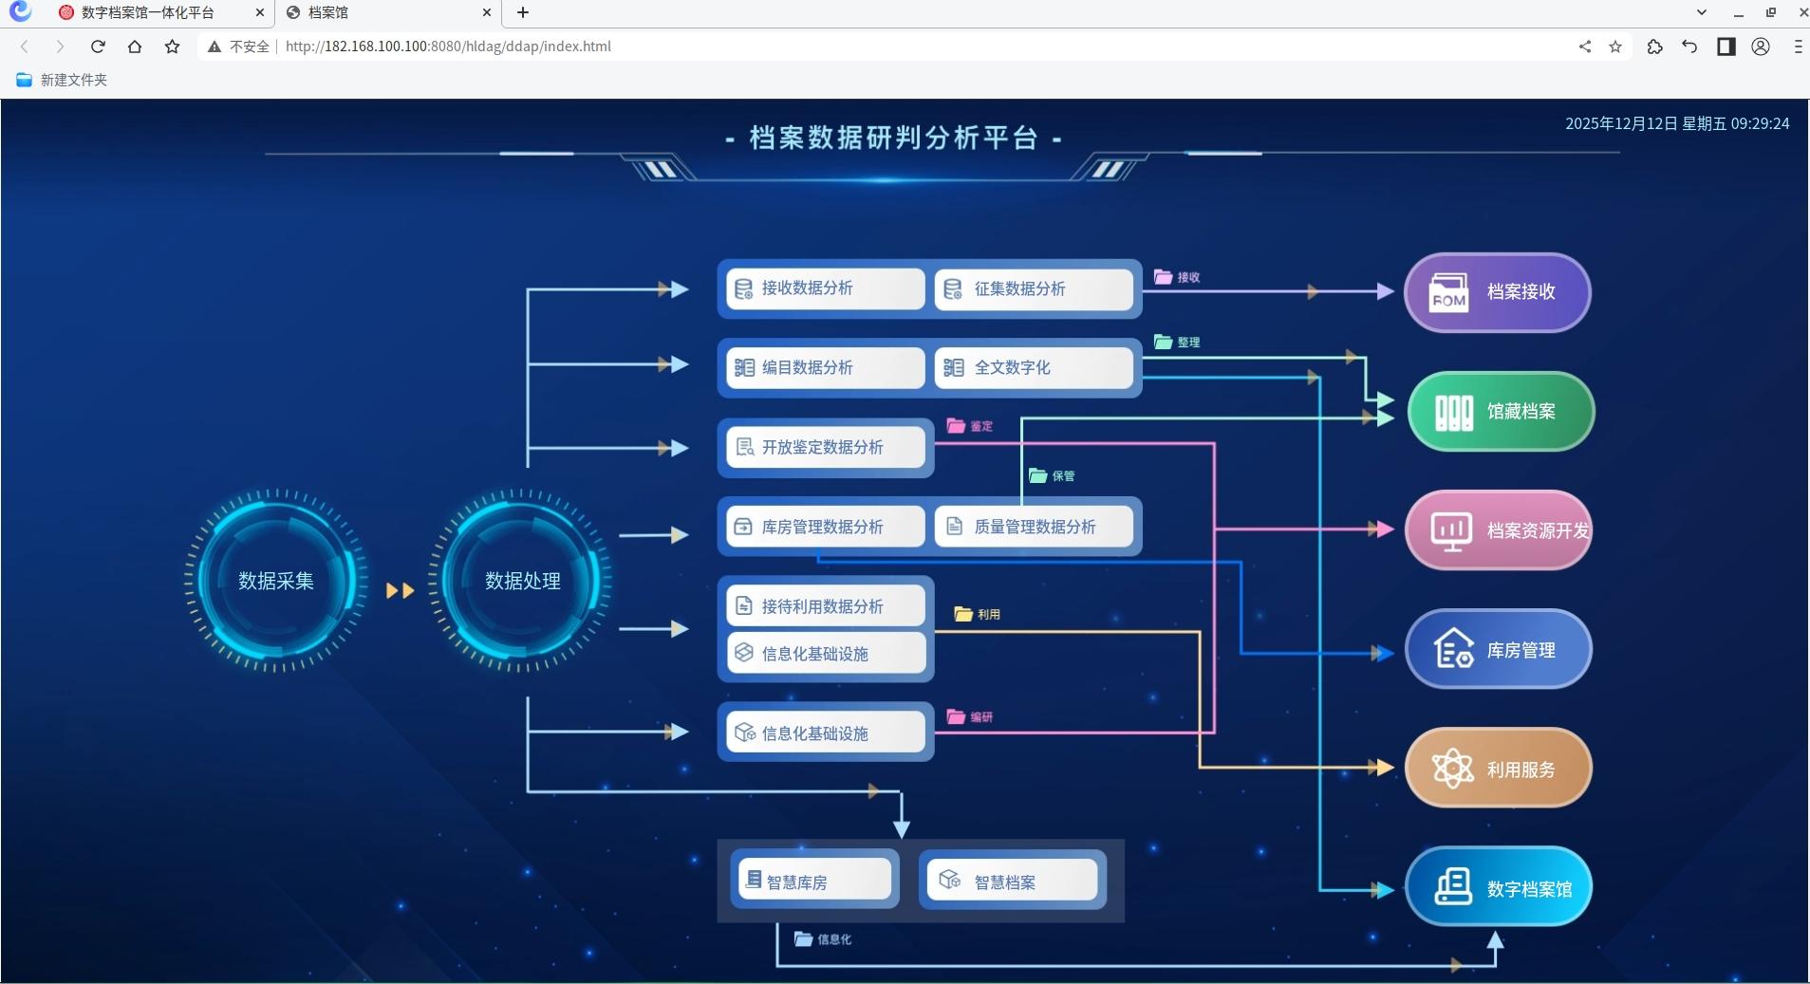Expand the tab list dropdown chevron
This screenshot has height=984, width=1810.
1701,12
